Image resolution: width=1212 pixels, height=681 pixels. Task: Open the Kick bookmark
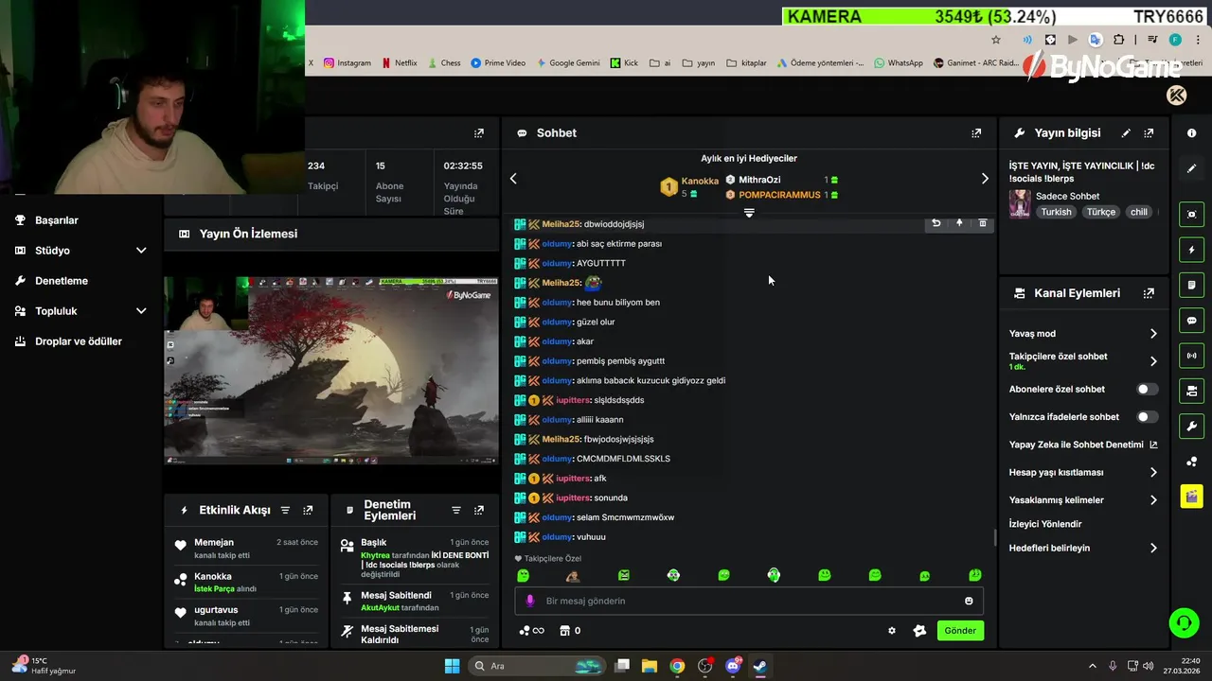coord(624,63)
